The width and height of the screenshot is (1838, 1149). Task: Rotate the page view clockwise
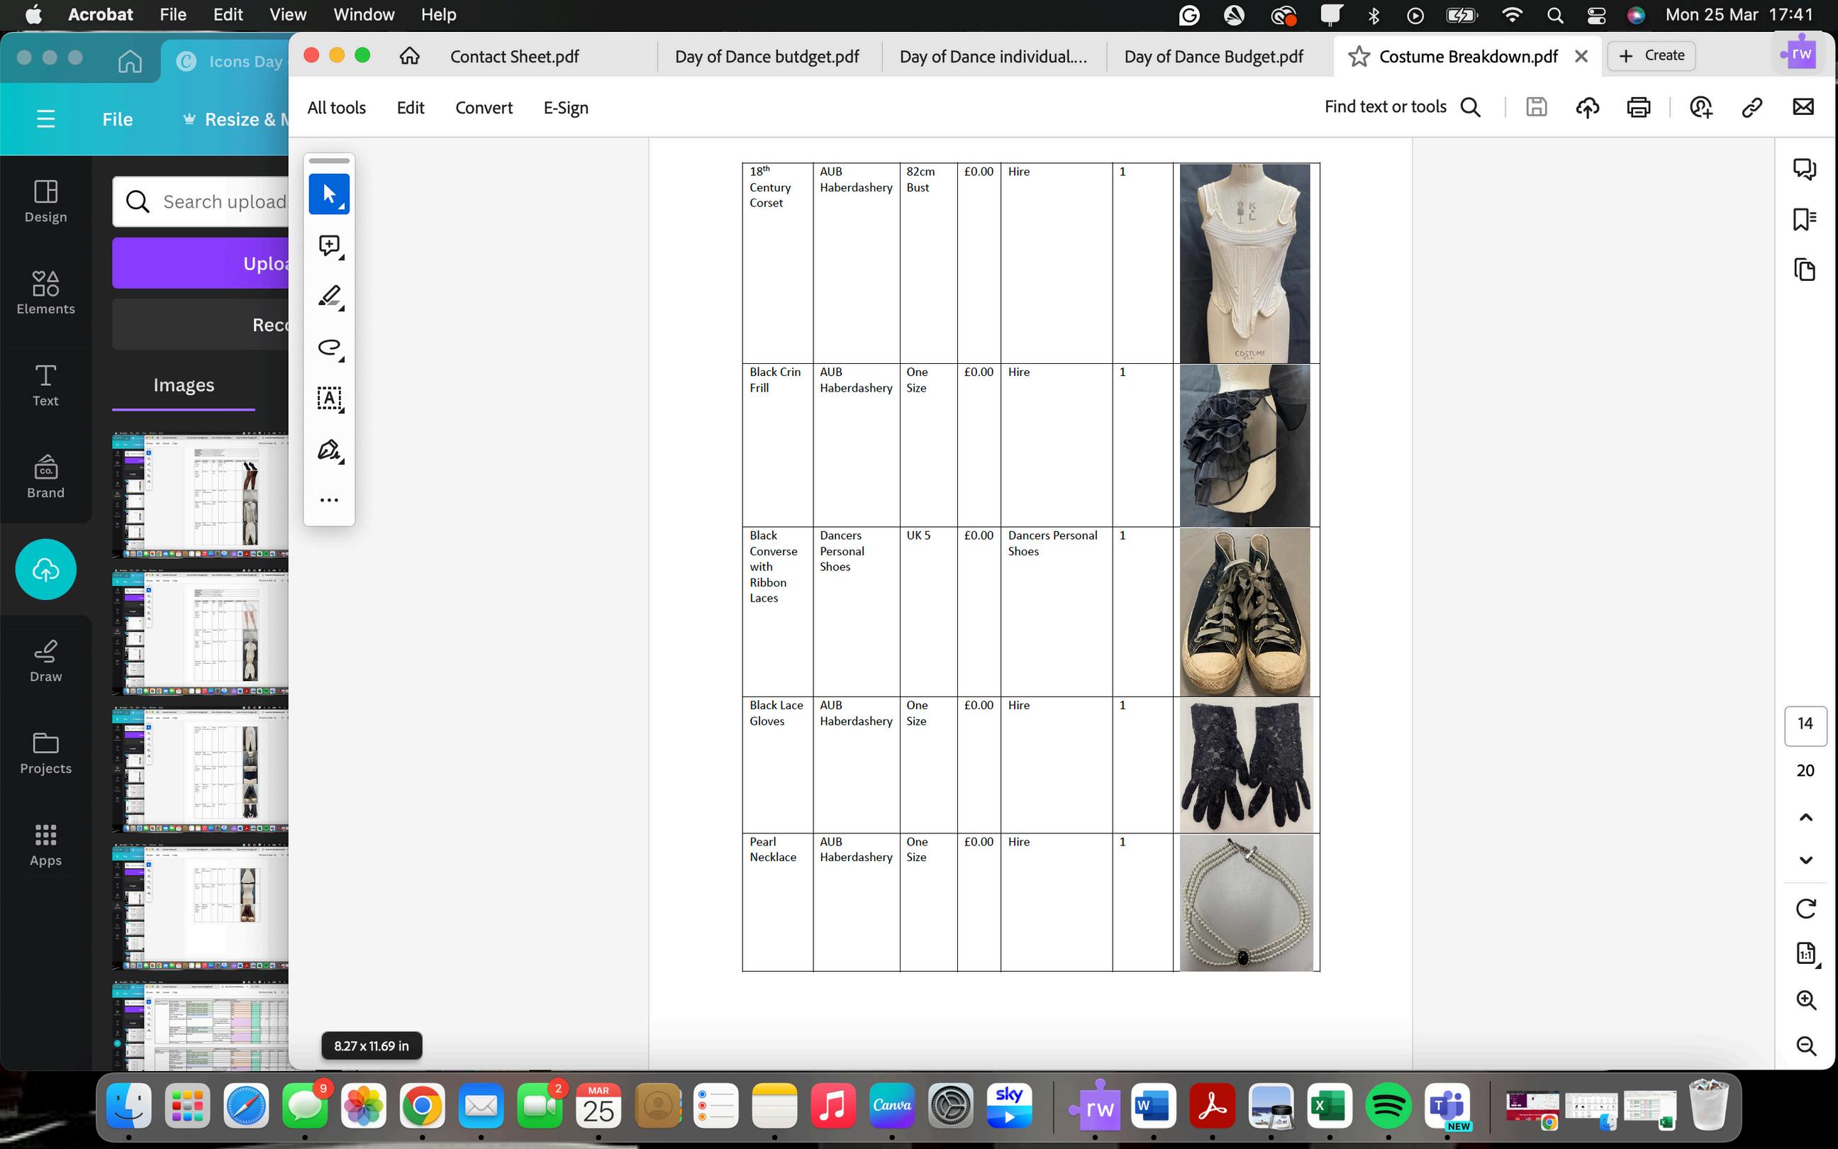[1805, 908]
